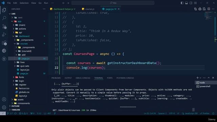217x122 pixels.
Task: Open the Explorer Views and More Actions menu
Action: tap(44, 9)
